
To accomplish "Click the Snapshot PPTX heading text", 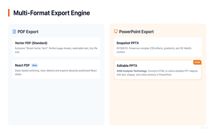I will pos(128,43).
